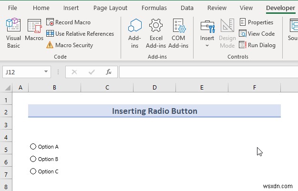Open the Add-ins dialog
This screenshot has width=298, height=191.
pos(134,33)
